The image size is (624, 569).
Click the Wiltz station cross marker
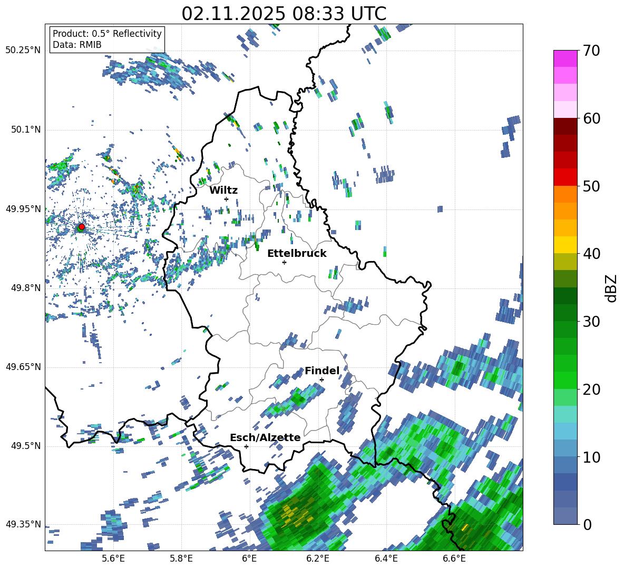click(x=227, y=199)
